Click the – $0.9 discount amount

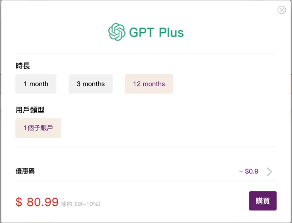pos(249,171)
